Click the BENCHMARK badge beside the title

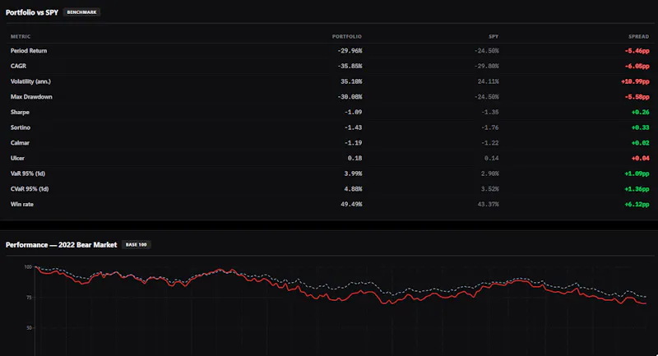tap(81, 12)
